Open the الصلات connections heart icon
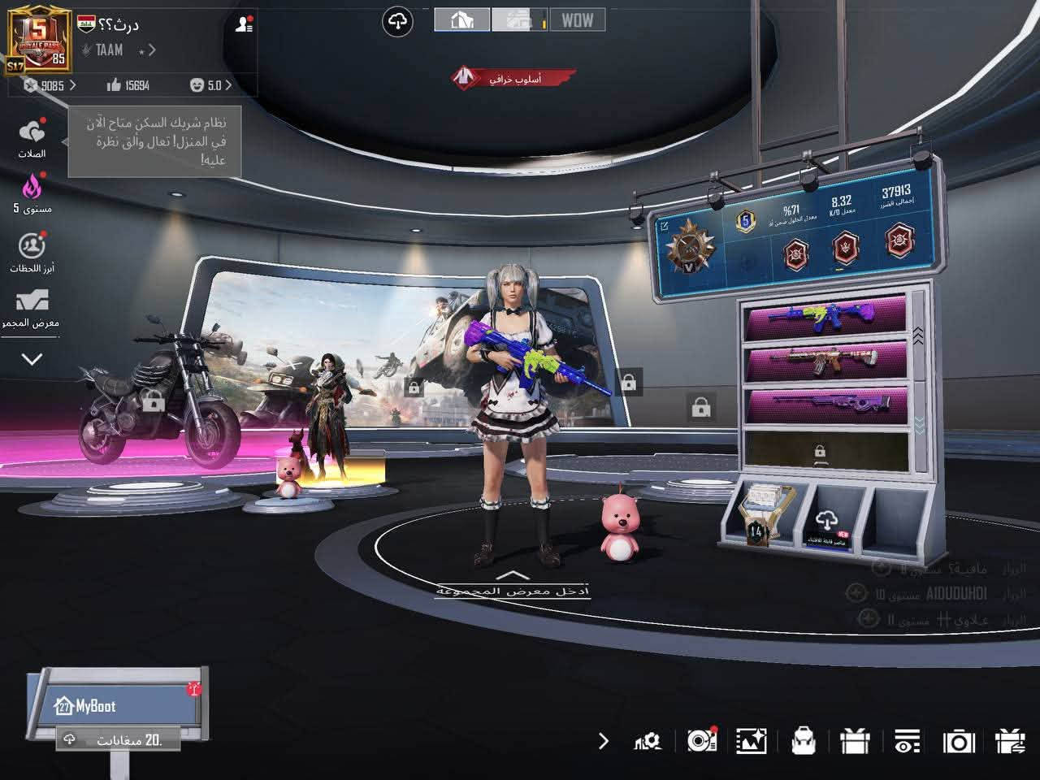The height and width of the screenshot is (780, 1040). pyautogui.click(x=32, y=138)
